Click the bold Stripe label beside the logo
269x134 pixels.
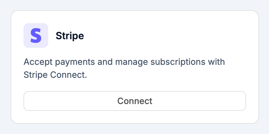[x=70, y=36]
